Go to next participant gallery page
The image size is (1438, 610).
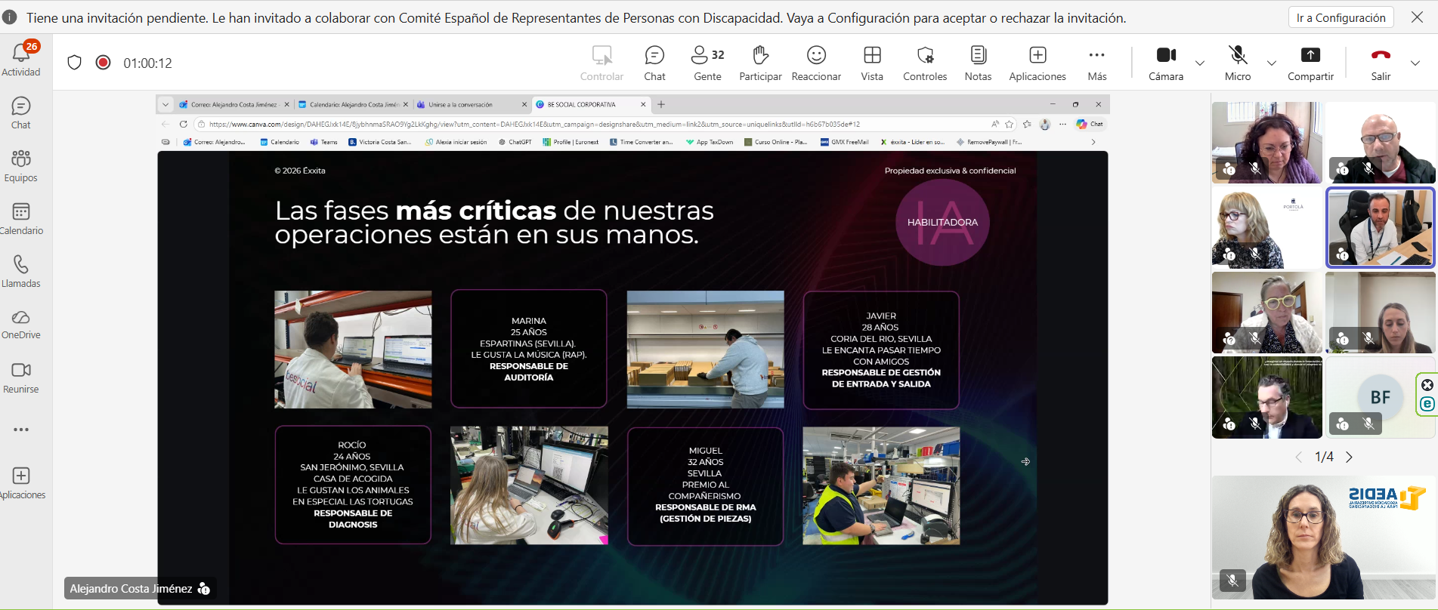point(1350,457)
